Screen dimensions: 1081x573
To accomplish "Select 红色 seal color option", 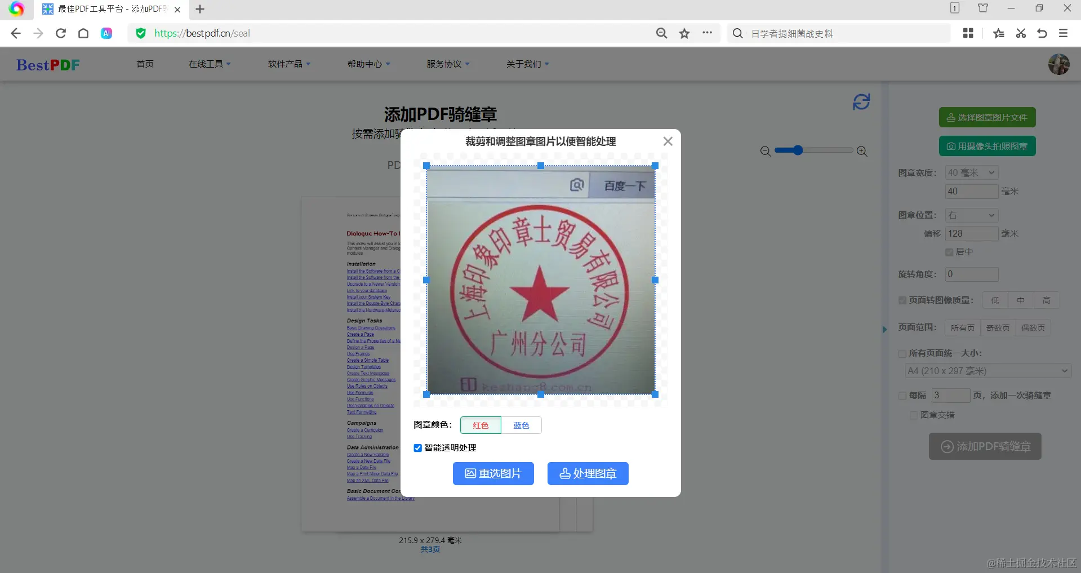I will (x=481, y=425).
